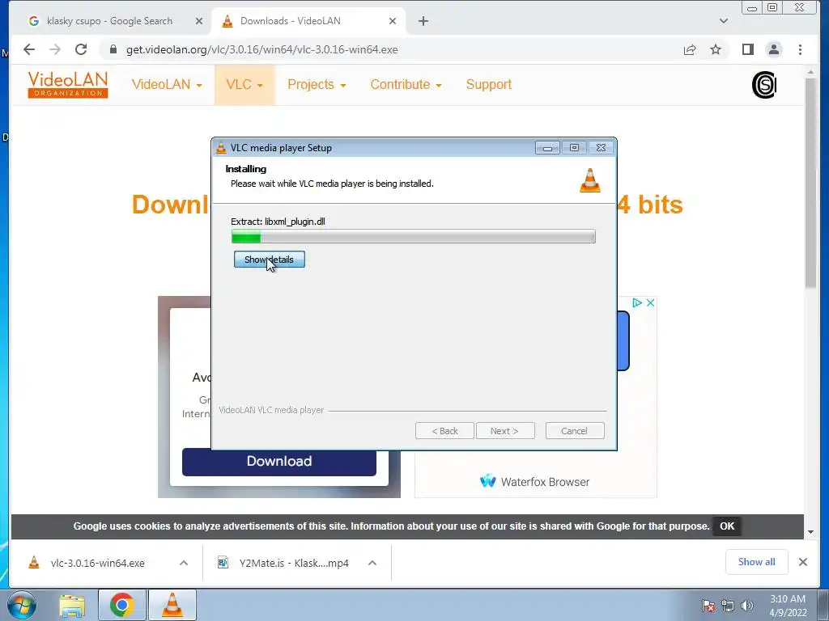Click the padlock site info icon
The width and height of the screenshot is (829, 621).
coord(113,49)
